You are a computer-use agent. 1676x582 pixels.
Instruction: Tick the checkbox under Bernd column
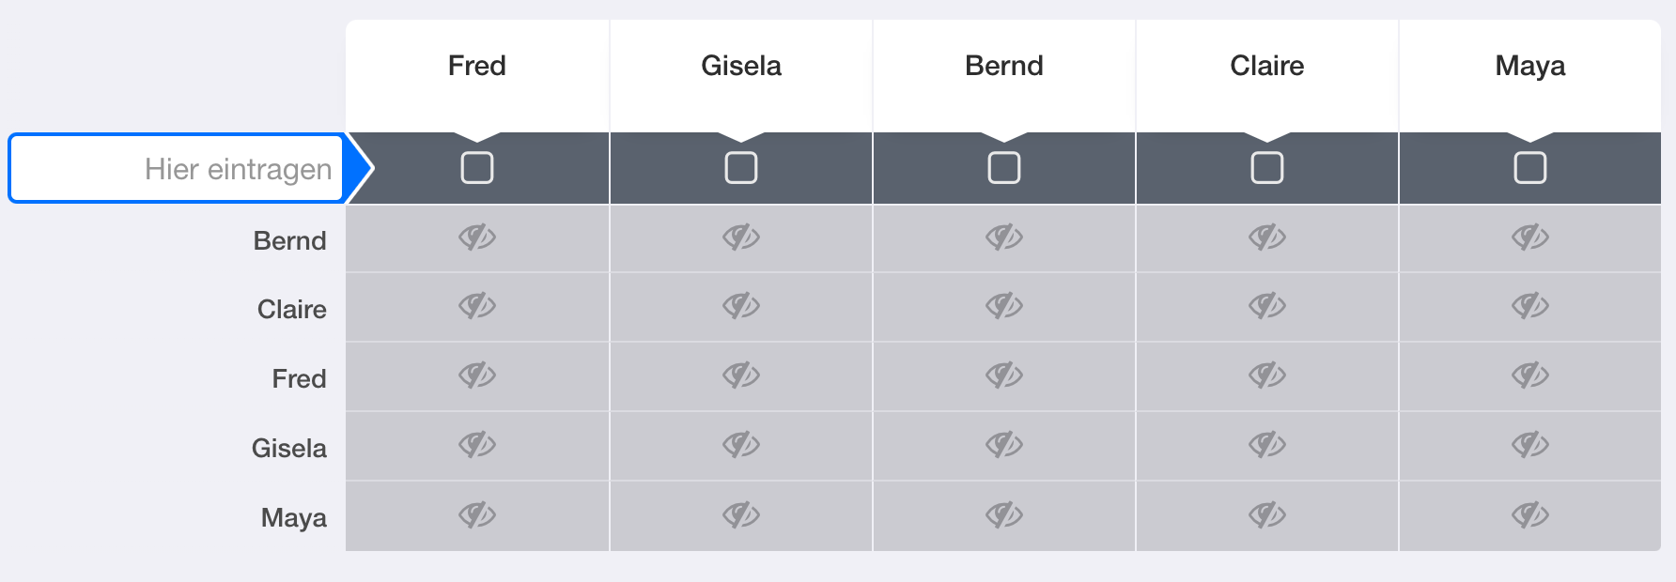tap(1003, 168)
